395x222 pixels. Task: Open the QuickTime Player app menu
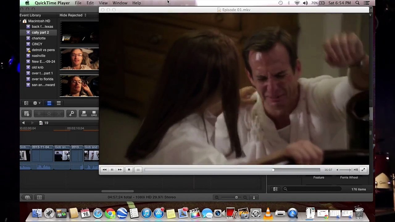pyautogui.click(x=52, y=3)
